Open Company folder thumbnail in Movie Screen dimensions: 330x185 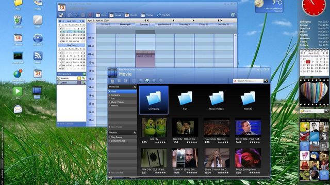tap(154, 100)
